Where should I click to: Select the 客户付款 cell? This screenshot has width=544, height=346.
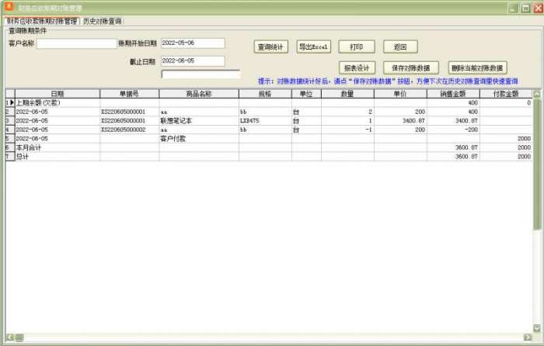pos(199,139)
